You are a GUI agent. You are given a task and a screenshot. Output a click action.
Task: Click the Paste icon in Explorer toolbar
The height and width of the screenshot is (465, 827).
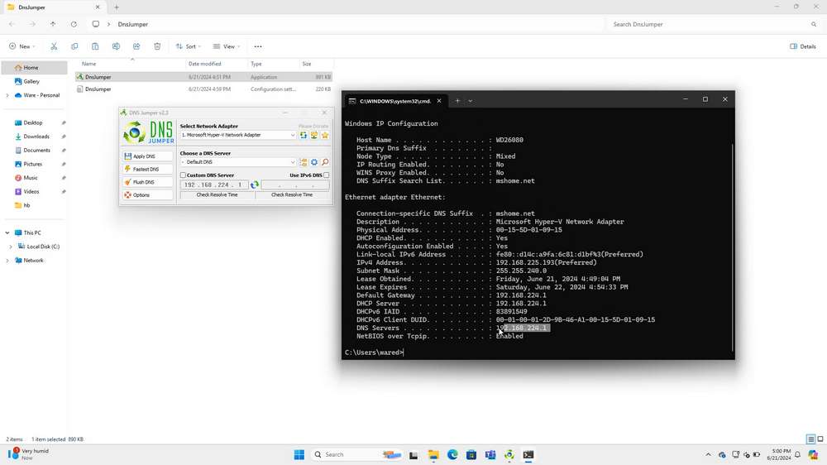point(95,46)
